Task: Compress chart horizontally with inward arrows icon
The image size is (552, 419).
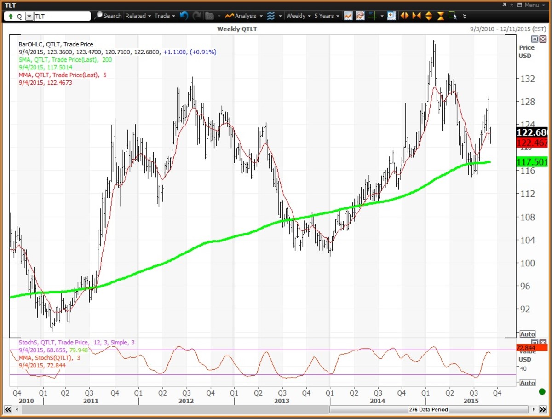Action: click(417, 16)
